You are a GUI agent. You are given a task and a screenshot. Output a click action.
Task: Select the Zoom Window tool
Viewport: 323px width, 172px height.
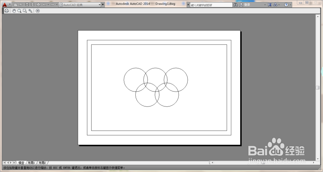tap(25, 11)
